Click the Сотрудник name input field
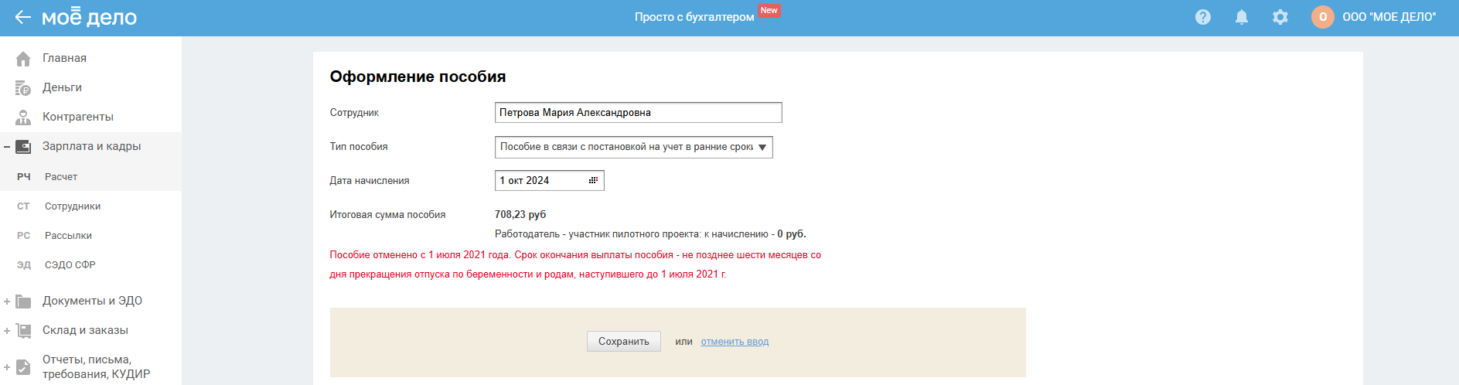The height and width of the screenshot is (385, 1459). [x=638, y=113]
